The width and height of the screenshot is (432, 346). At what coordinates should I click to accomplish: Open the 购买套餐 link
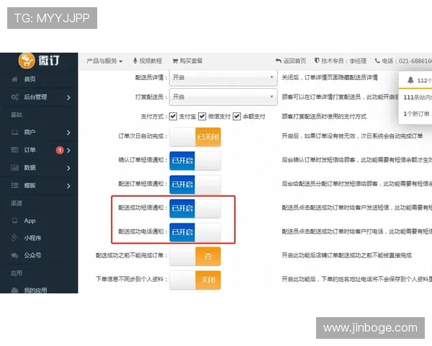pyautogui.click(x=187, y=61)
